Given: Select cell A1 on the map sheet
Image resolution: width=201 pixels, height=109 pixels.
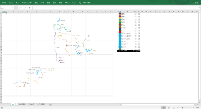Looking at the screenshot, I should 4,13.
